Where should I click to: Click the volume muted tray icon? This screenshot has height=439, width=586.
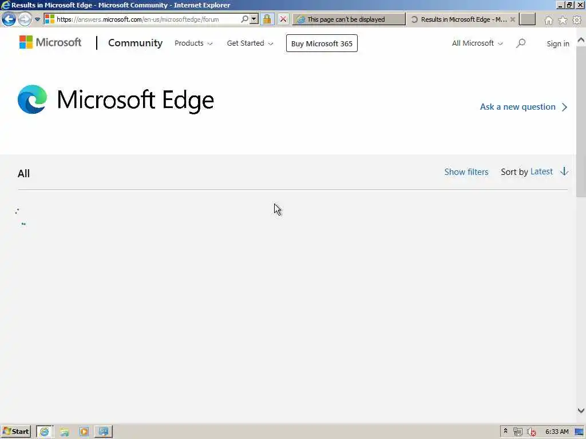(x=531, y=432)
